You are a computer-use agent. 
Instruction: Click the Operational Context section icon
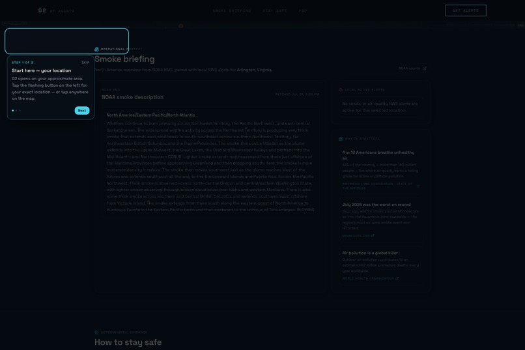pos(96,50)
